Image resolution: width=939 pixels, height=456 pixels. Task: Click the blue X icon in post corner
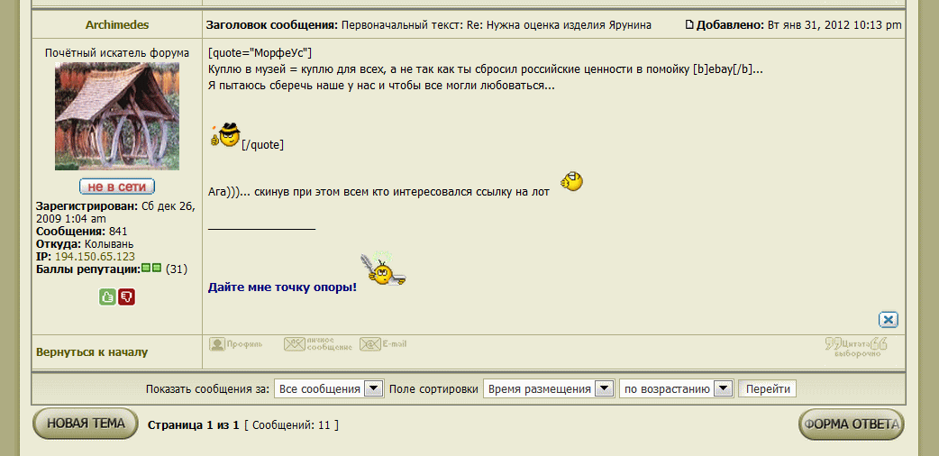[889, 319]
